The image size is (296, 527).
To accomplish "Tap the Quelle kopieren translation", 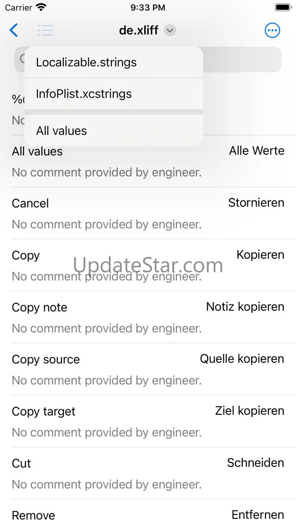I will [242, 359].
